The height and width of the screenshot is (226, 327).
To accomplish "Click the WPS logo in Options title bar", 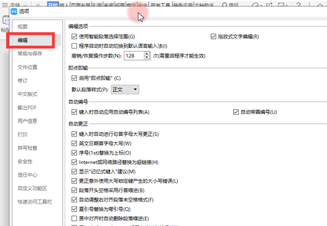I will 14,11.
